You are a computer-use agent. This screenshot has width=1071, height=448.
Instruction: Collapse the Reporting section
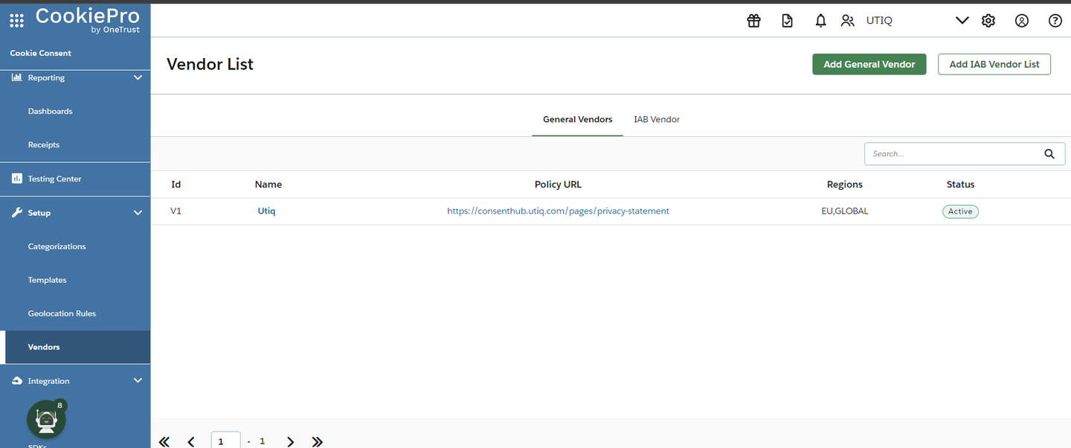(138, 77)
